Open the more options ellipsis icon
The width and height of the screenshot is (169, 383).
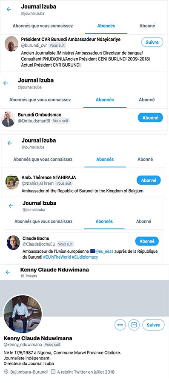click(120, 325)
